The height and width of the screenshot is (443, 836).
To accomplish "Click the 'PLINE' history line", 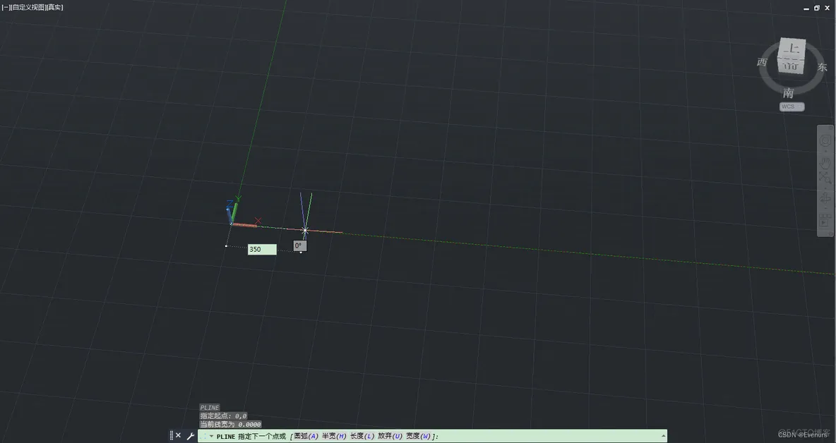I will (210, 407).
